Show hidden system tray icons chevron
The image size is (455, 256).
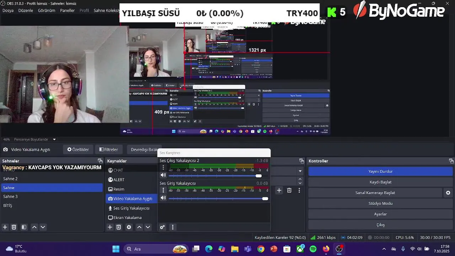[x=384, y=249]
